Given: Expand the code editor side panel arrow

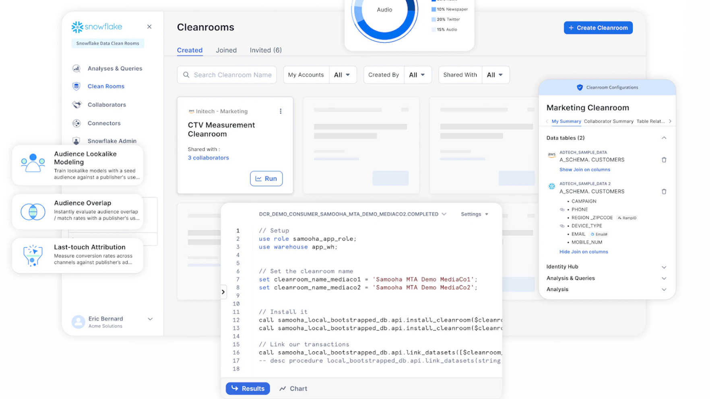Looking at the screenshot, I should 223,292.
